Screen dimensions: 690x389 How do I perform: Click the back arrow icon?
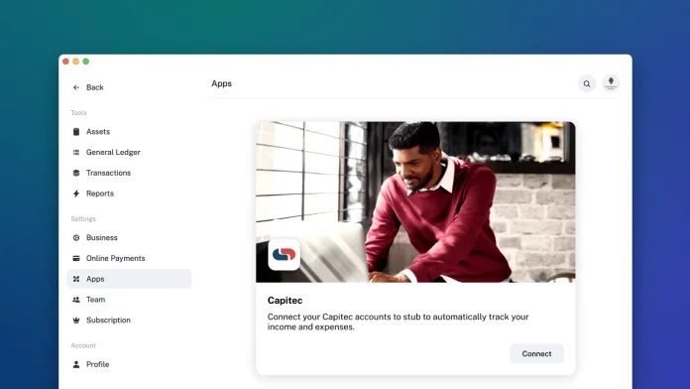tap(76, 87)
